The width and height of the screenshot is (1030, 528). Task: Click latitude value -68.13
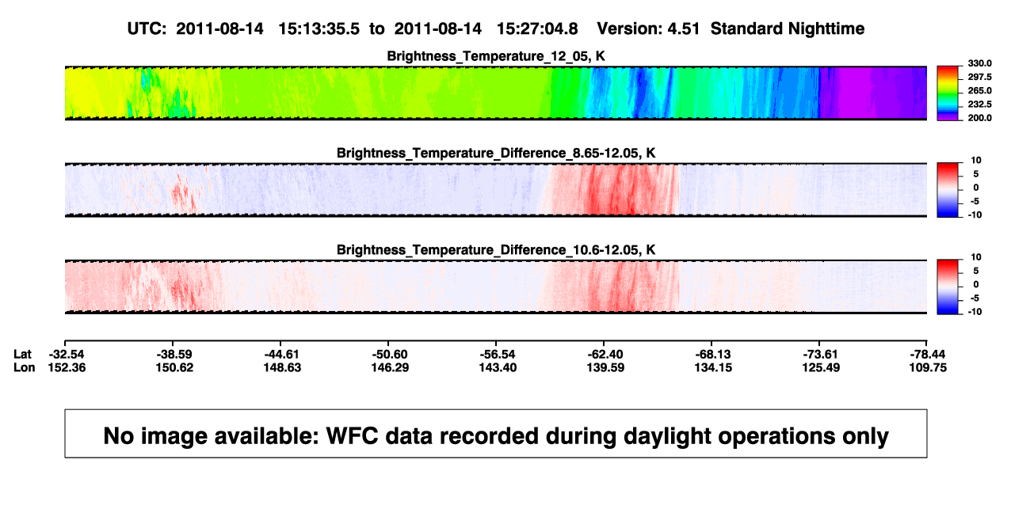(x=712, y=354)
